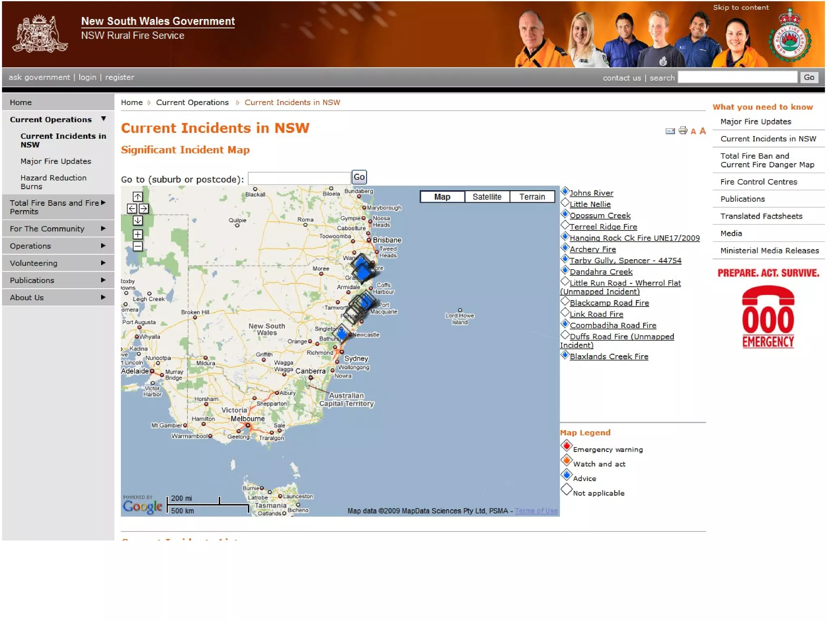Expand the Volunteering menu arrow
This screenshot has height=622, width=829.
coord(103,263)
